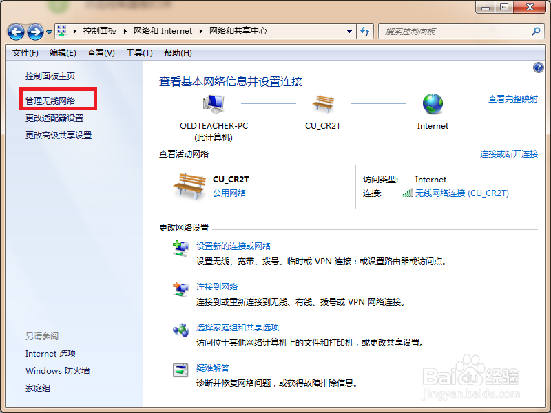The height and width of the screenshot is (413, 551).
Task: Click the help question mark icon
Action: click(x=538, y=67)
